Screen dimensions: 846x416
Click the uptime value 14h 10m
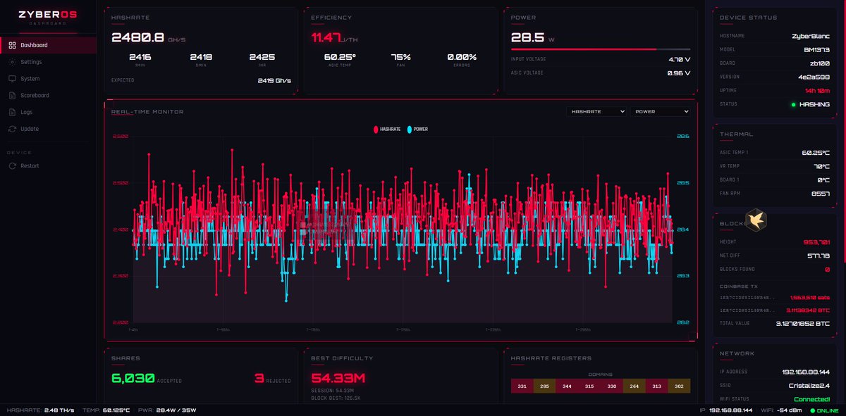(x=818, y=90)
